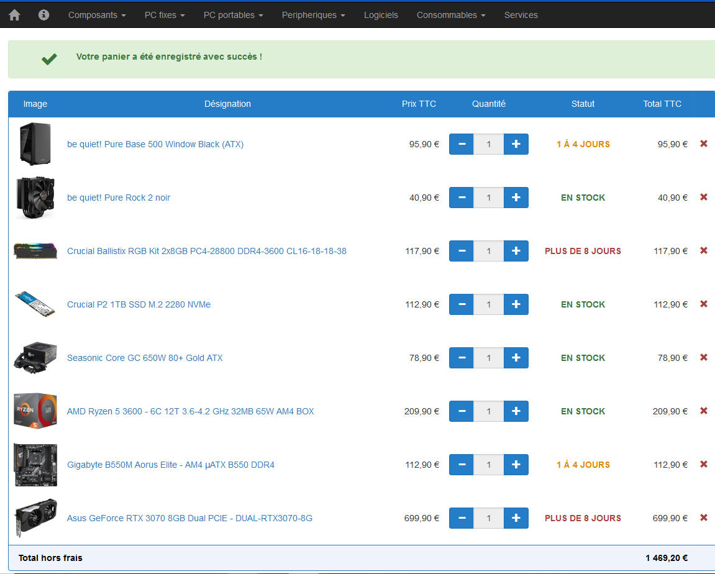Open AMD Ryzen 5 3600 product link
Viewport: 715px width, 574px height.
pyautogui.click(x=190, y=411)
